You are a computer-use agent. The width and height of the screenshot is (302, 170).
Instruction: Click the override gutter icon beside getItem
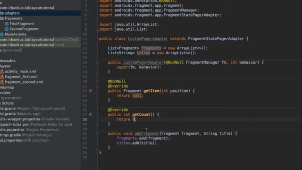pyautogui.click(x=90, y=91)
